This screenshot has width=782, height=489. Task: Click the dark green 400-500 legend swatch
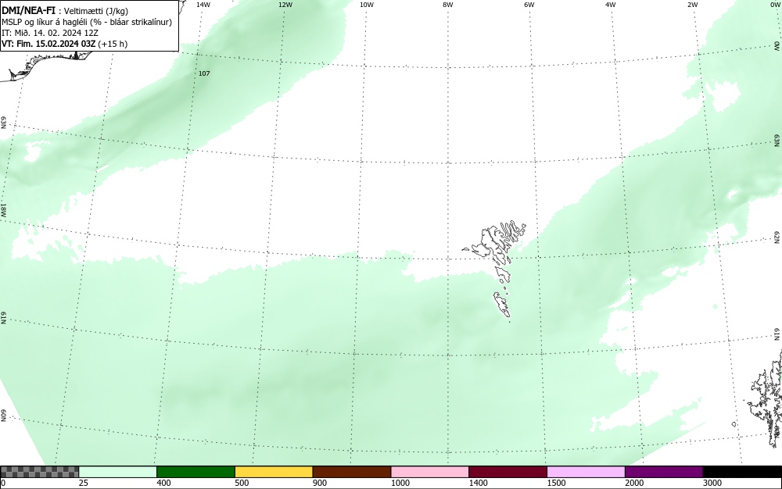click(195, 472)
